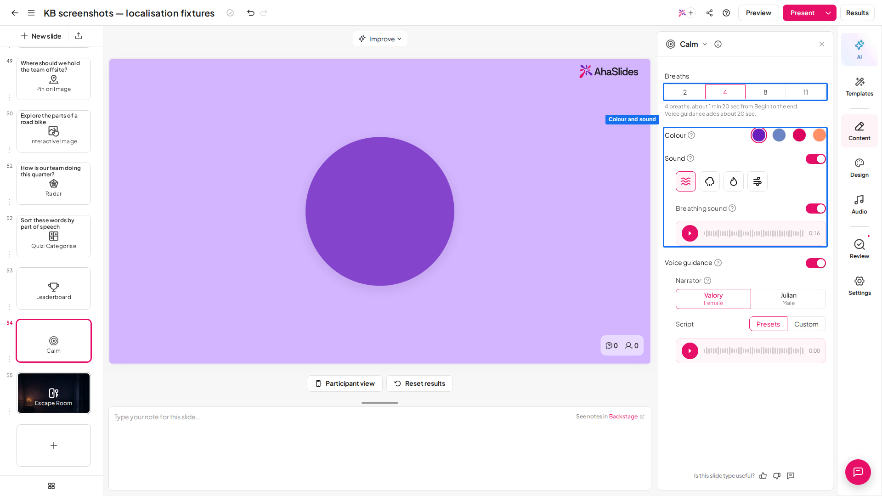Click the Preview button
Image resolution: width=882 pixels, height=496 pixels.
tap(758, 13)
